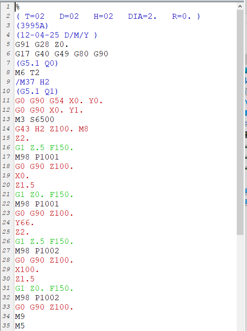The image size is (247, 331).
Task: Click the 'G91 G28 Z0.' line
Action: click(x=42, y=45)
